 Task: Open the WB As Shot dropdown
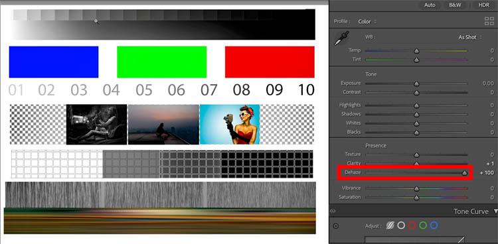[469, 37]
